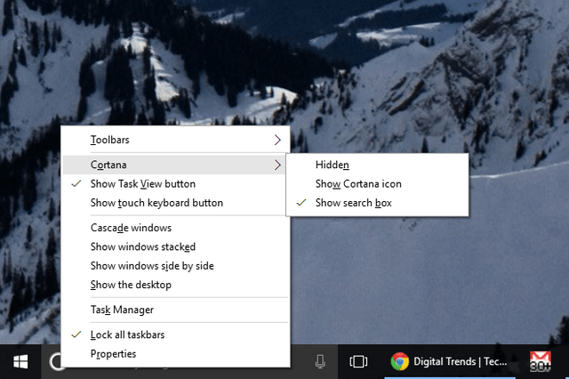Click the Cortana circle icon in taskbar

(x=55, y=361)
